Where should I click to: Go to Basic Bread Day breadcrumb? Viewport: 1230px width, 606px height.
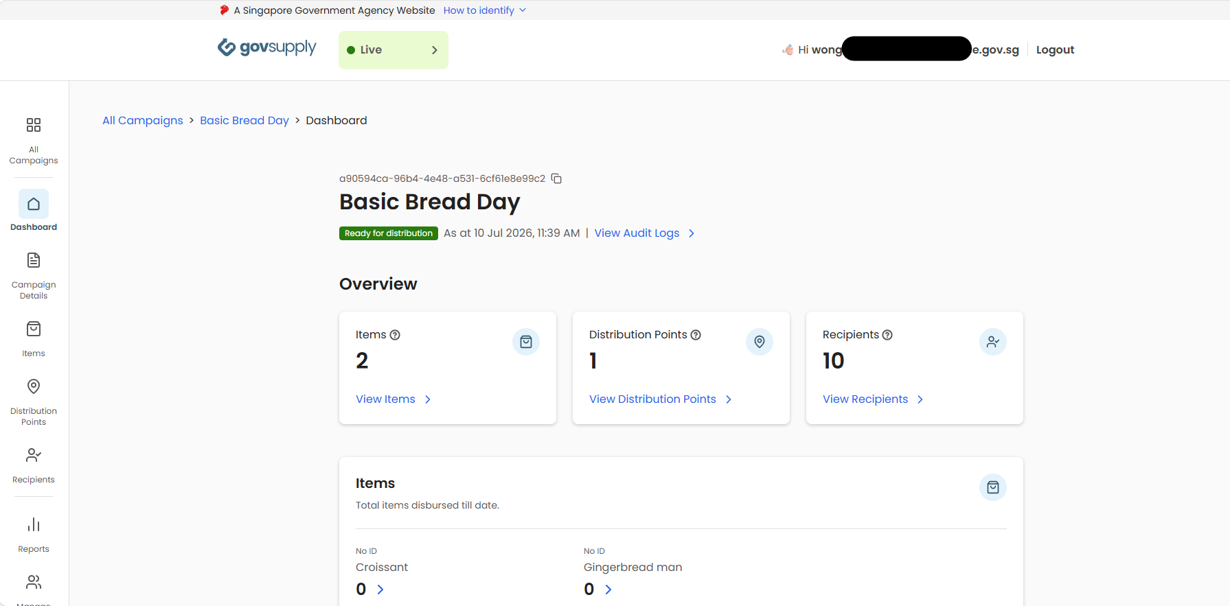click(x=244, y=121)
